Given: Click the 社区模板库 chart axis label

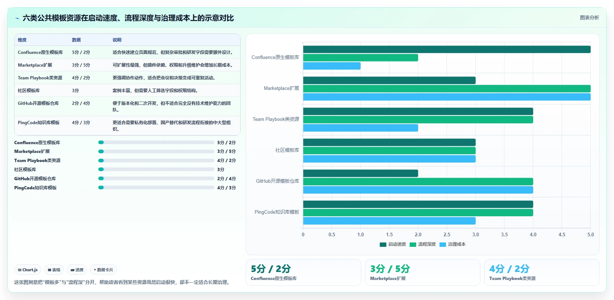Looking at the screenshot, I should tap(287, 150).
